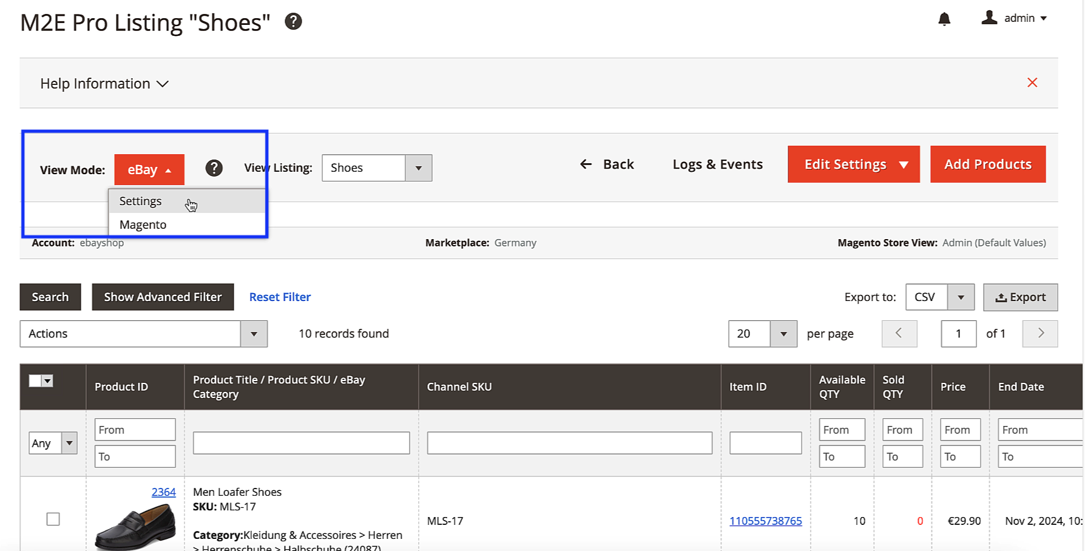Open the notifications bell icon
Image resolution: width=1085 pixels, height=551 pixels.
point(944,19)
